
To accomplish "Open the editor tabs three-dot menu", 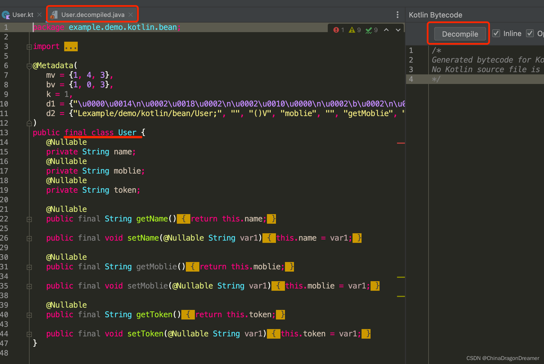I will coord(397,15).
